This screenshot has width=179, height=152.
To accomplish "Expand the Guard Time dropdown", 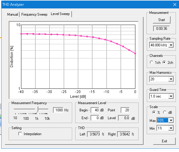I will (x=171, y=96).
